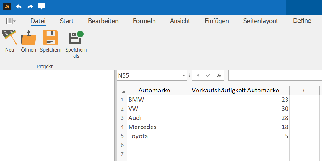
Task: Click the insert function fx icon
Action: tap(219, 75)
